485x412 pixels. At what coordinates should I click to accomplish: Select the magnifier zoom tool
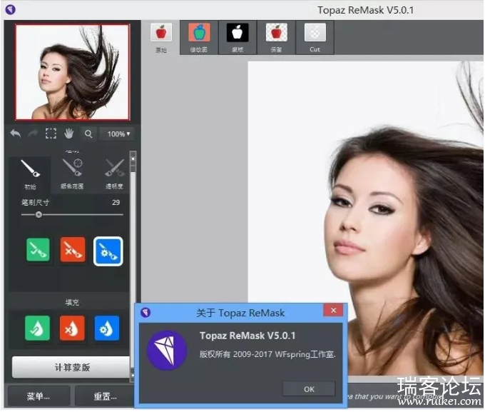coord(88,134)
